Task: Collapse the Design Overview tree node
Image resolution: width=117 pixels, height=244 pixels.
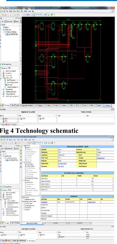Action: (x=23, y=146)
